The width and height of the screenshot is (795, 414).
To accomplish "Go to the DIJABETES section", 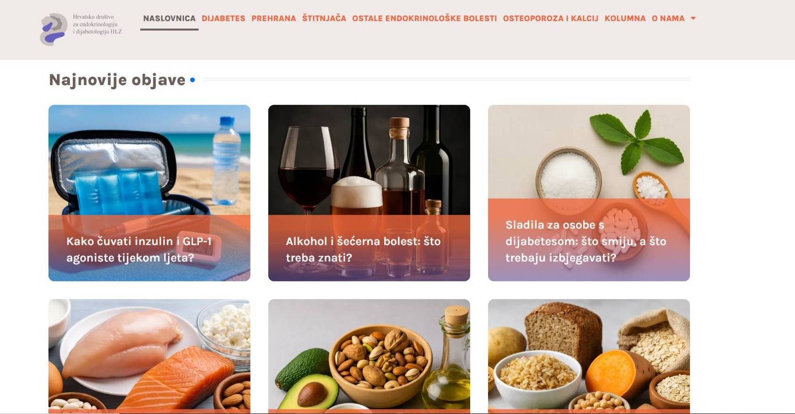I will 224,18.
